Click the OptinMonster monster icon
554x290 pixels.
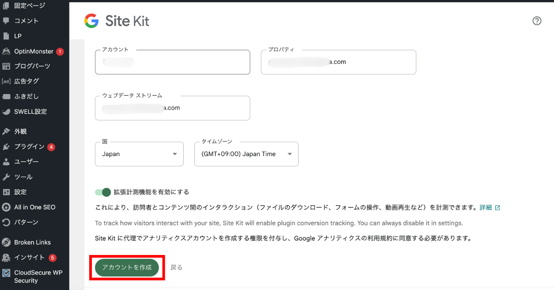6,51
